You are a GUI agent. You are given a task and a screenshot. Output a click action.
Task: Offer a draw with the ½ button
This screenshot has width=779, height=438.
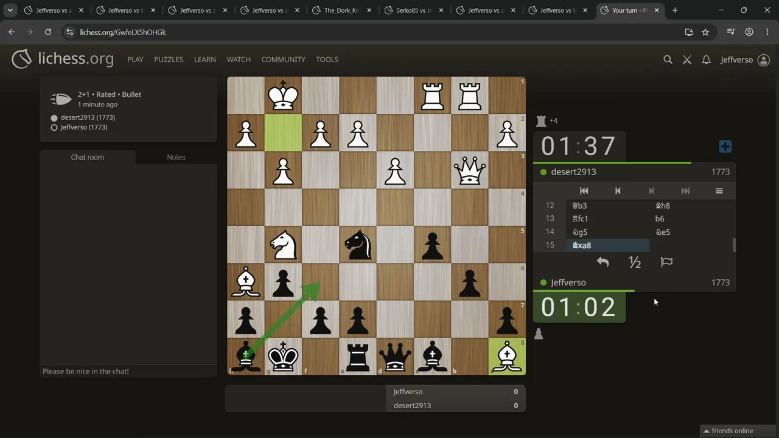(635, 262)
